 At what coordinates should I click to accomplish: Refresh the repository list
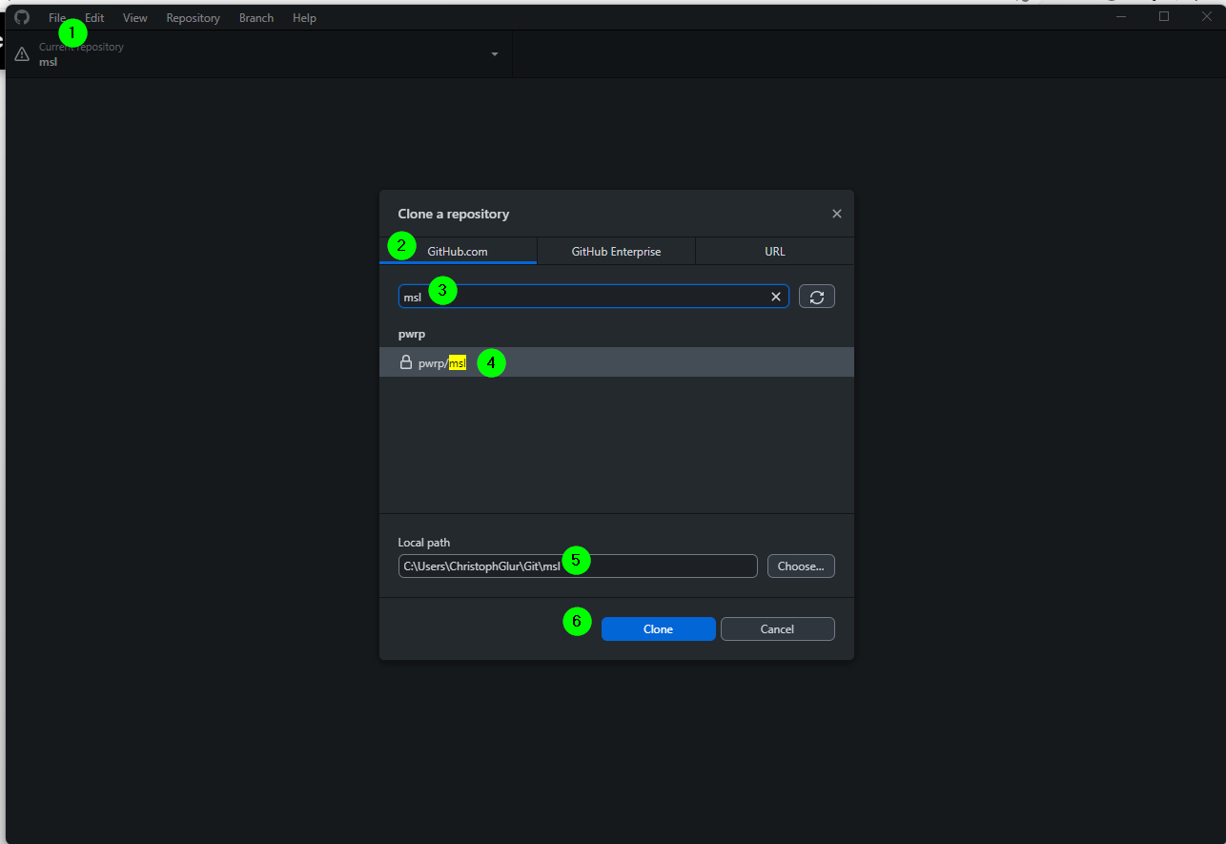point(817,297)
